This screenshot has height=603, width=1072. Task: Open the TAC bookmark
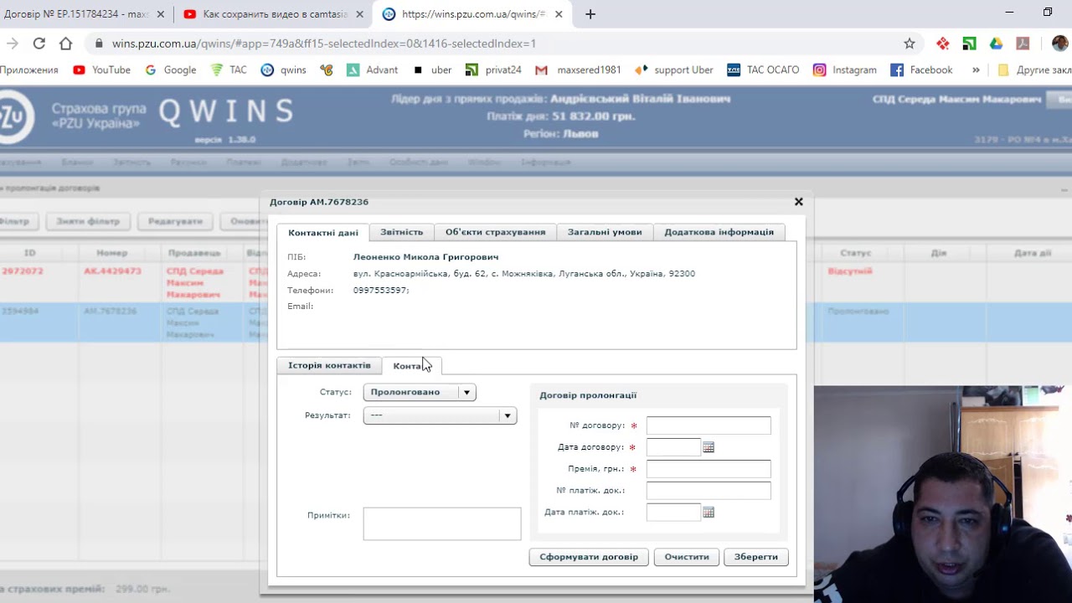(x=229, y=70)
